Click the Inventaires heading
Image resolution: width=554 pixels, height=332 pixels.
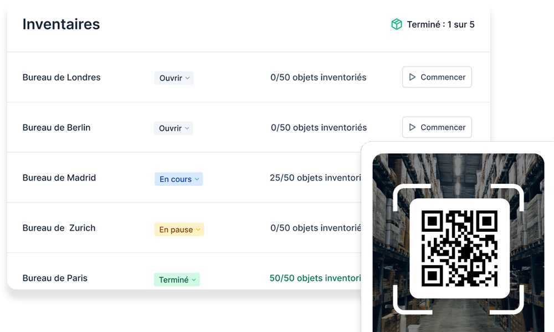[61, 24]
